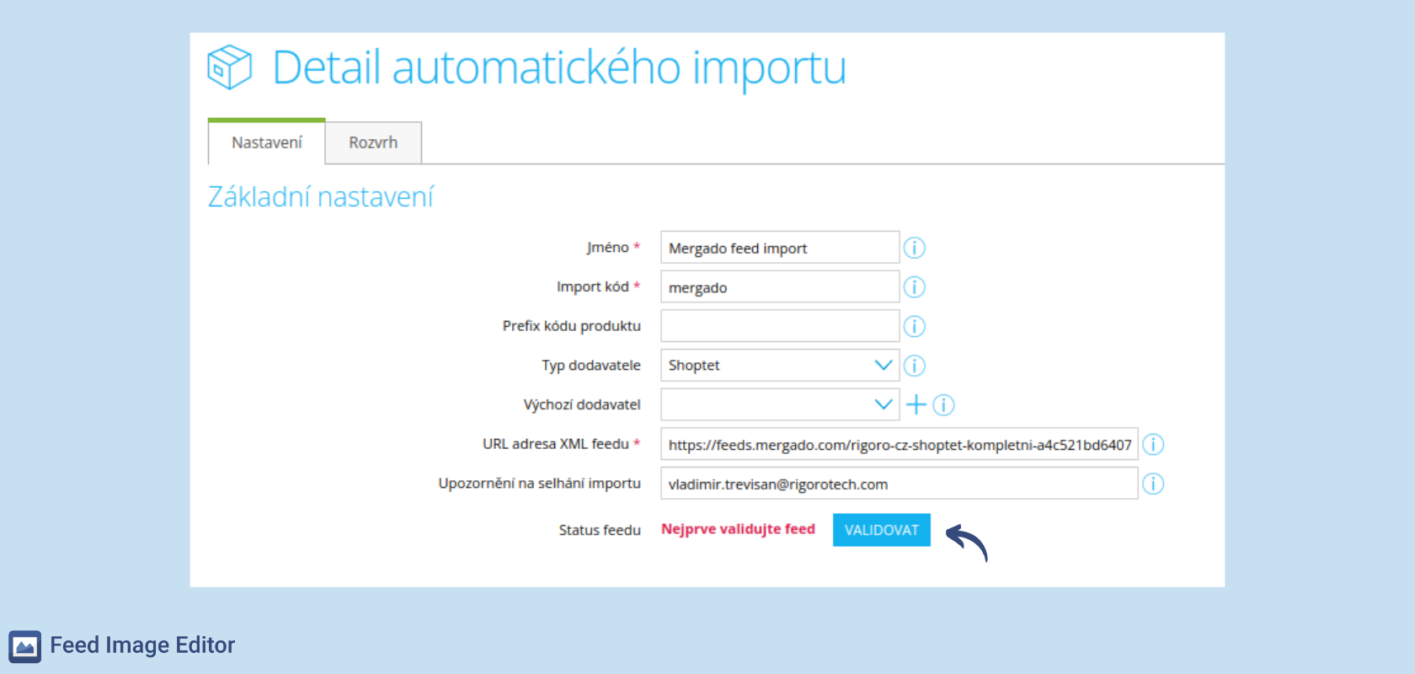Click the 'URL adresa XML feedu' label

point(556,444)
